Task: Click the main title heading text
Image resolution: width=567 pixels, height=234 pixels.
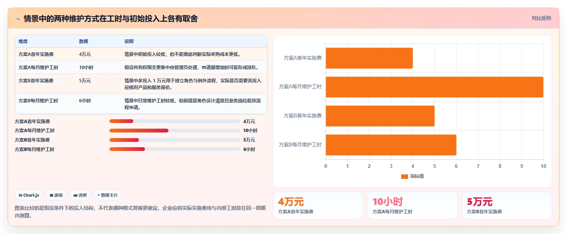Action: click(x=111, y=18)
